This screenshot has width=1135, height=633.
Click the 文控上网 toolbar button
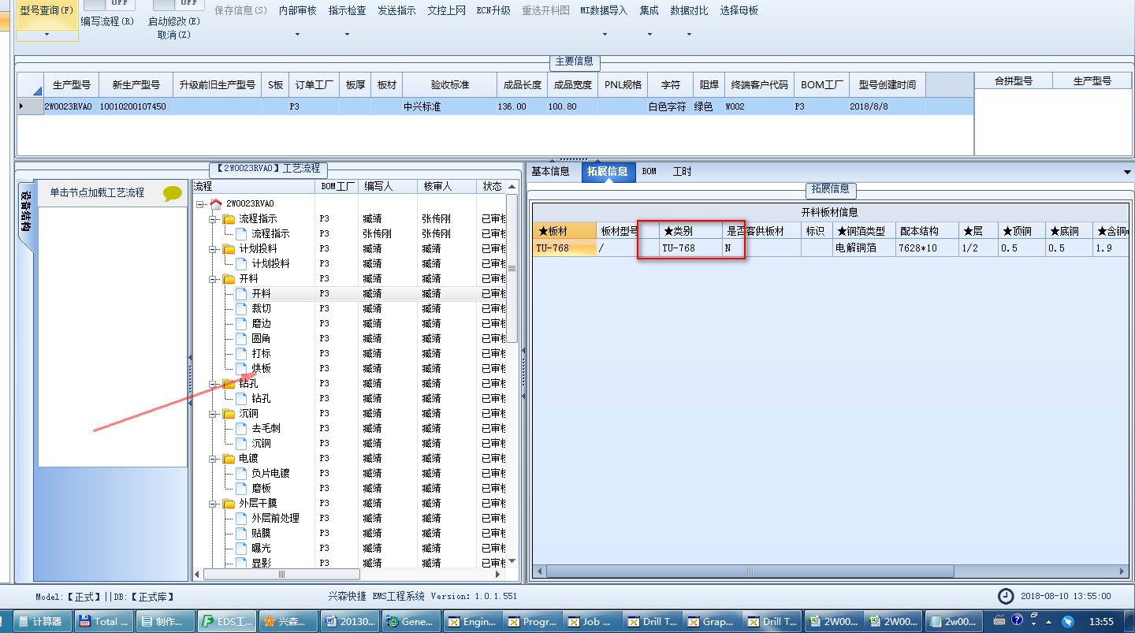pos(447,10)
